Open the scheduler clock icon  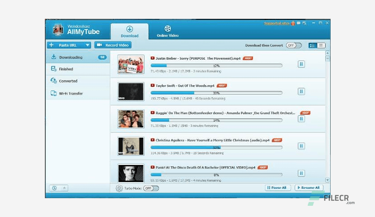coord(55,188)
